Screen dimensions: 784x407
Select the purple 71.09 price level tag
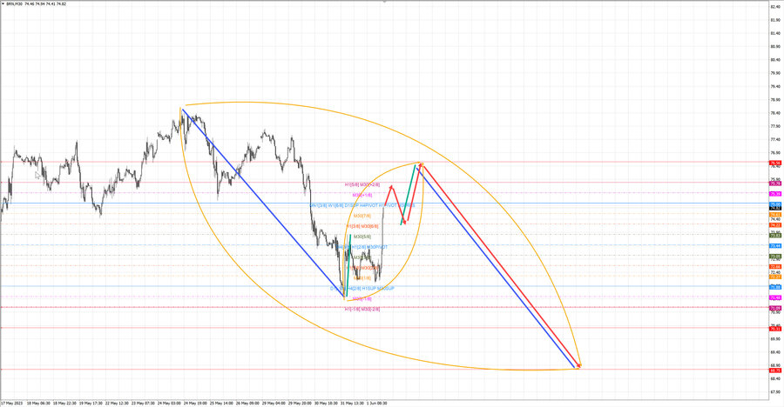[775, 308]
